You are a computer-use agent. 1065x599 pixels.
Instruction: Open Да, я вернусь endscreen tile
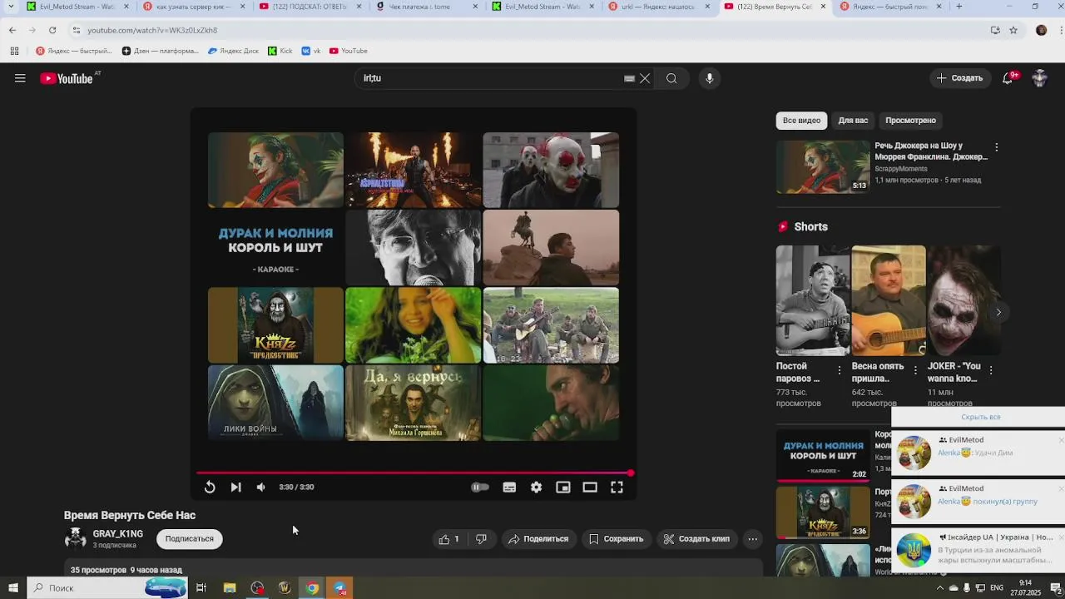(413, 403)
